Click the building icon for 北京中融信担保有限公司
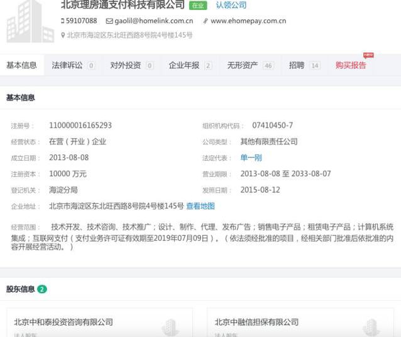The height and width of the screenshot is (337, 401). [371, 327]
